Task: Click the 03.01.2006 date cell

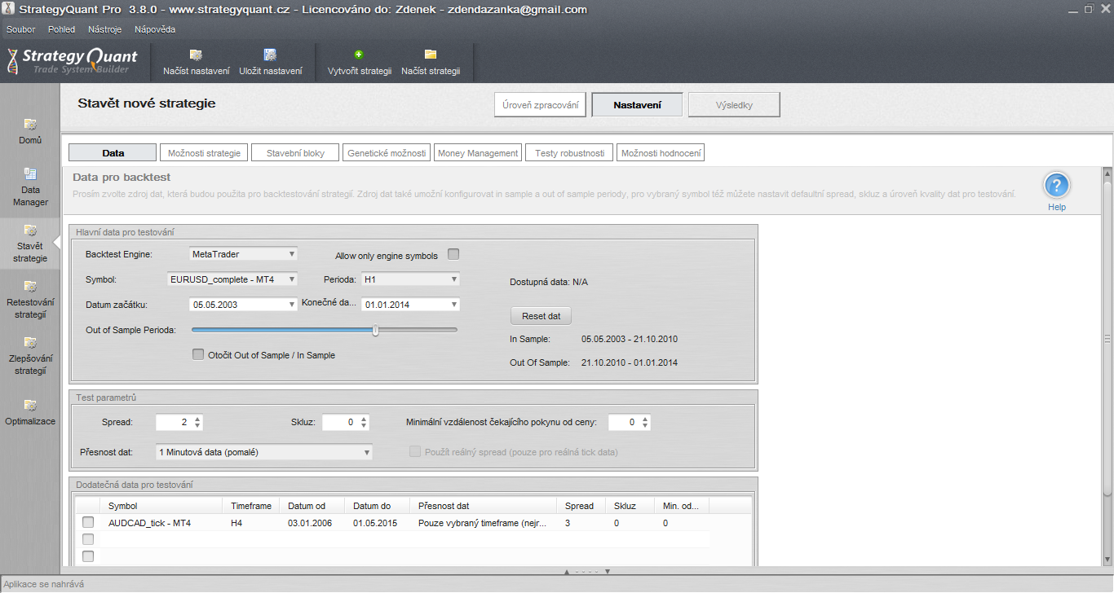Action: [310, 523]
